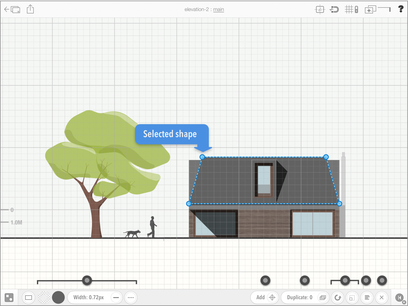The image size is (408, 306).
Task: Open line style solid stroke options
Action: pos(116,297)
